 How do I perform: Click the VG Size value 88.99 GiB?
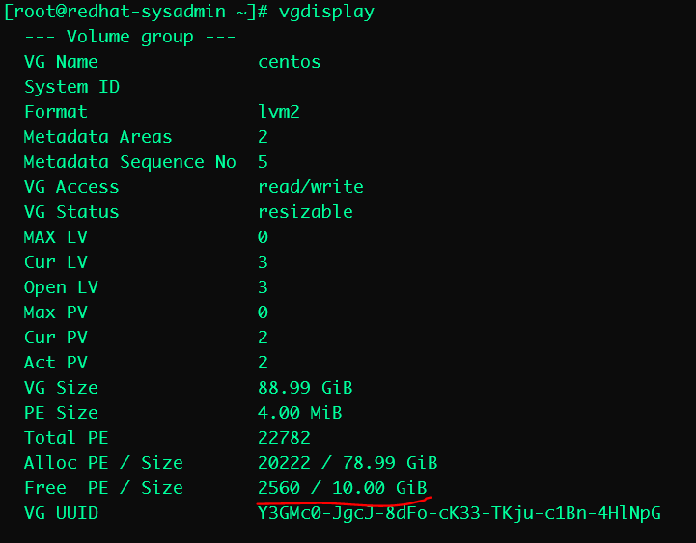coord(305,388)
